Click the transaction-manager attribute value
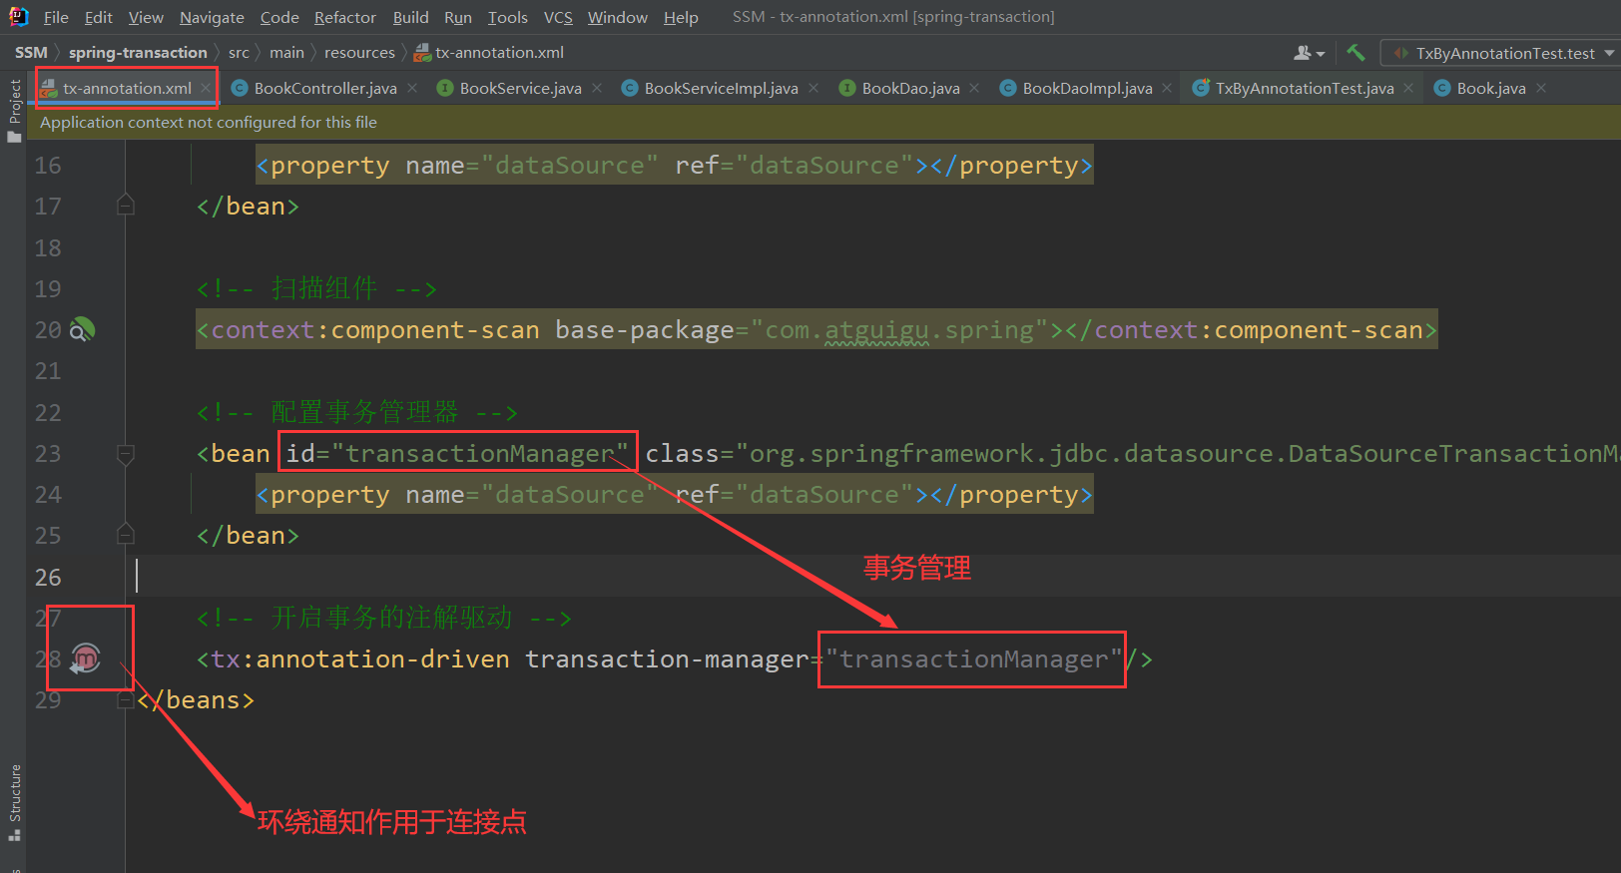Viewport: 1621px width, 873px height. pyautogui.click(x=973, y=659)
